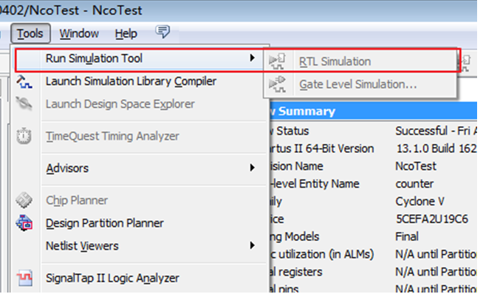Image resolution: width=483 pixels, height=294 pixels.
Task: Select Design Partition Planner entry
Action: (x=105, y=223)
